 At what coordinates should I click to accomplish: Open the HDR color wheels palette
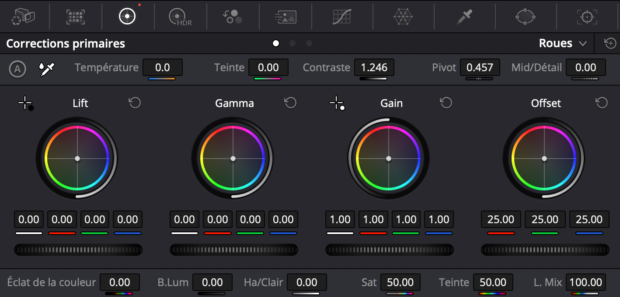(x=180, y=17)
